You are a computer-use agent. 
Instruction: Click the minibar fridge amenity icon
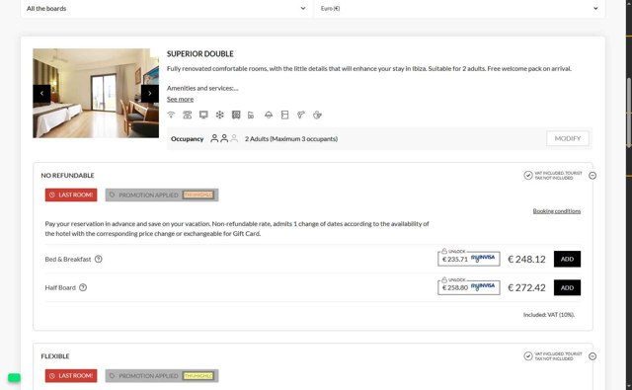click(x=285, y=115)
